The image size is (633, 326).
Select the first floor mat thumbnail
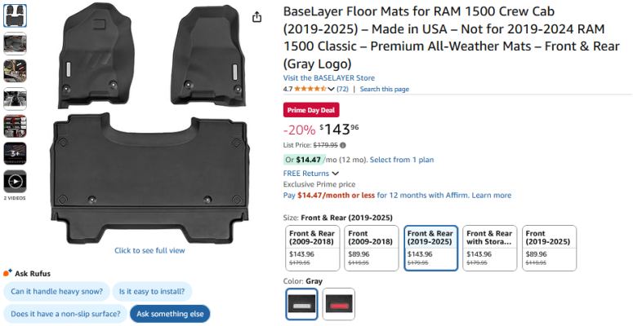click(x=16, y=15)
